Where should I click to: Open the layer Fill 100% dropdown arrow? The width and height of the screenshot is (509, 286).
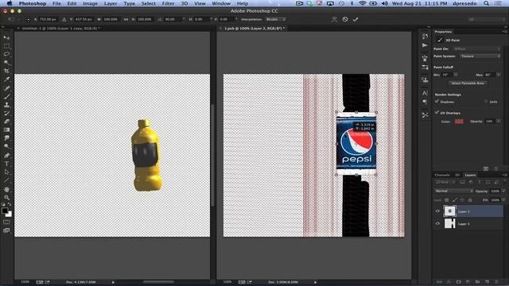[503, 200]
